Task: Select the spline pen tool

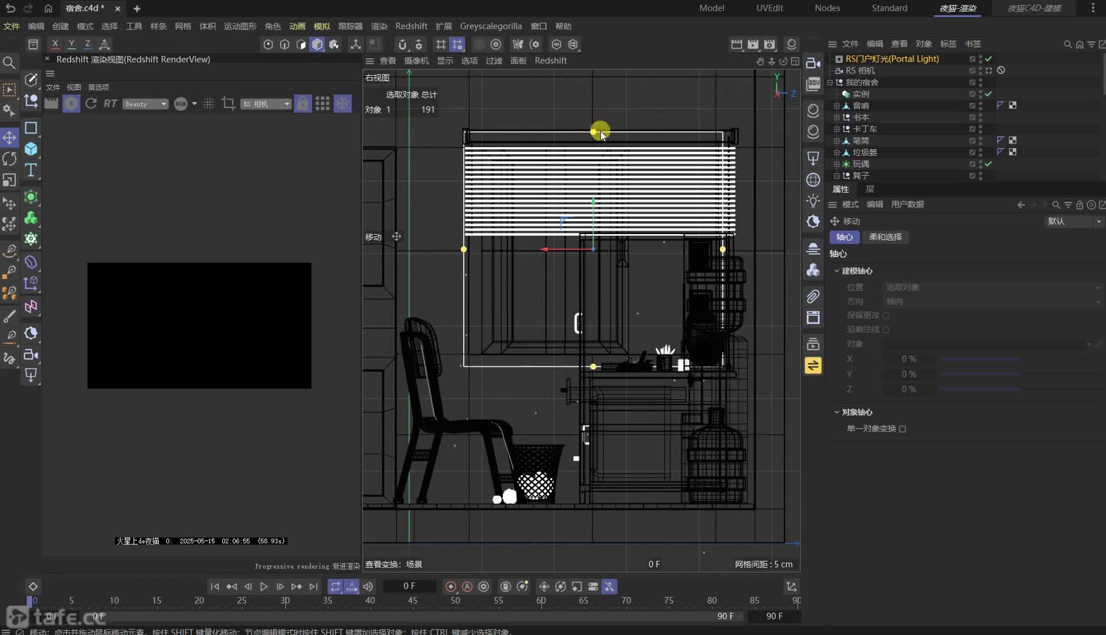Action: tap(31, 79)
